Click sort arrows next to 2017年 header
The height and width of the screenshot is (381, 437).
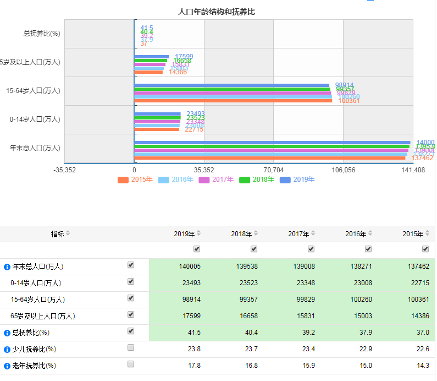313,234
